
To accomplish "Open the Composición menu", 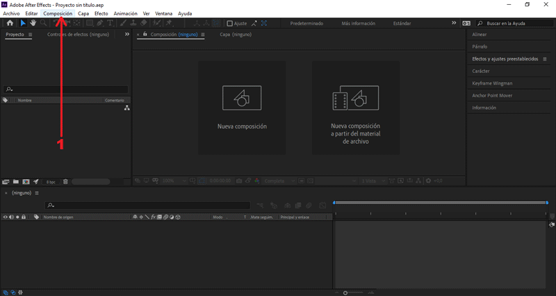I will 58,13.
